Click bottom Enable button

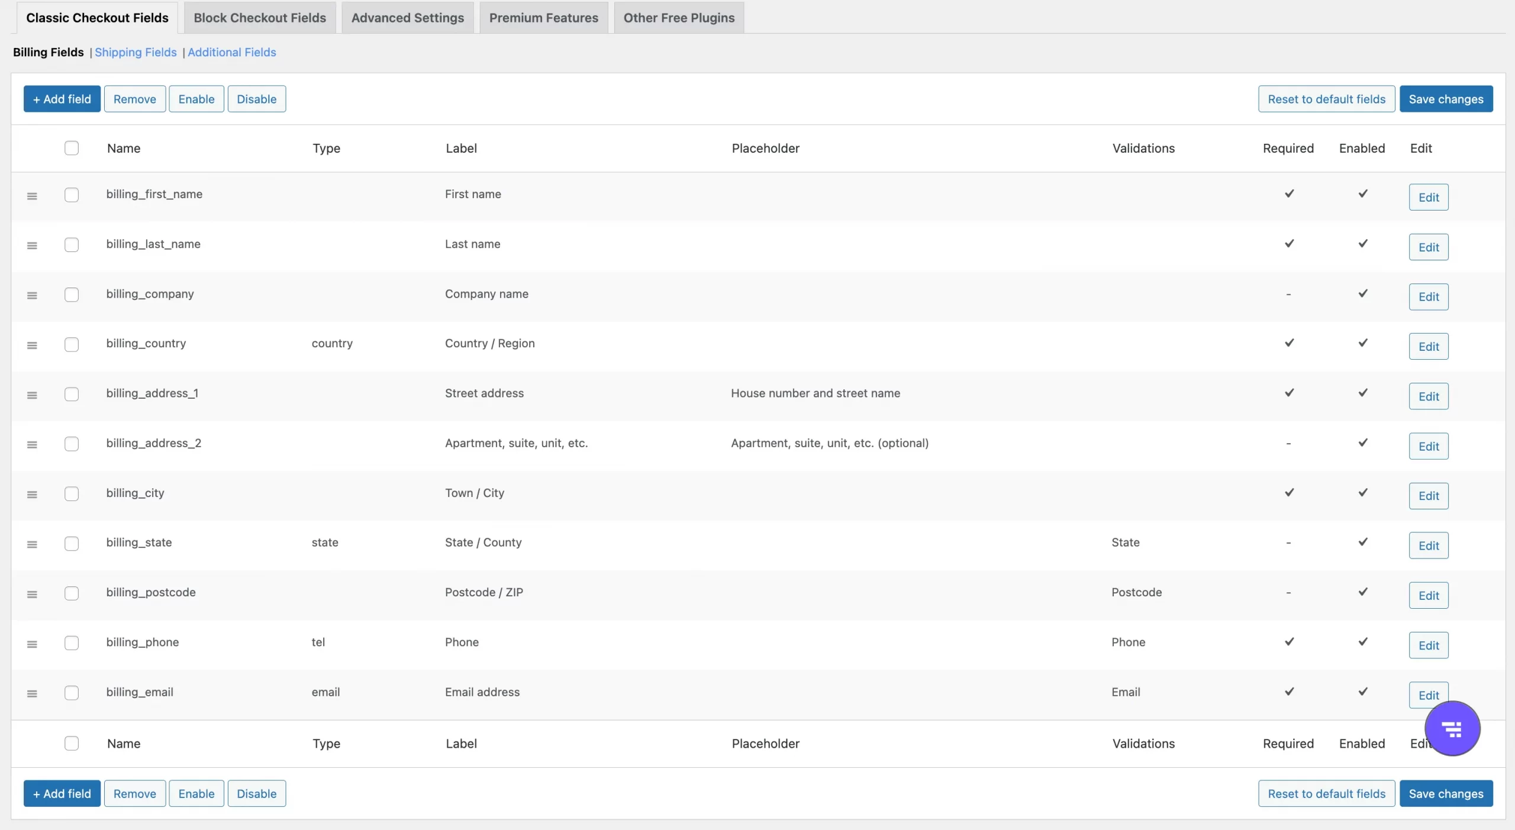click(196, 793)
